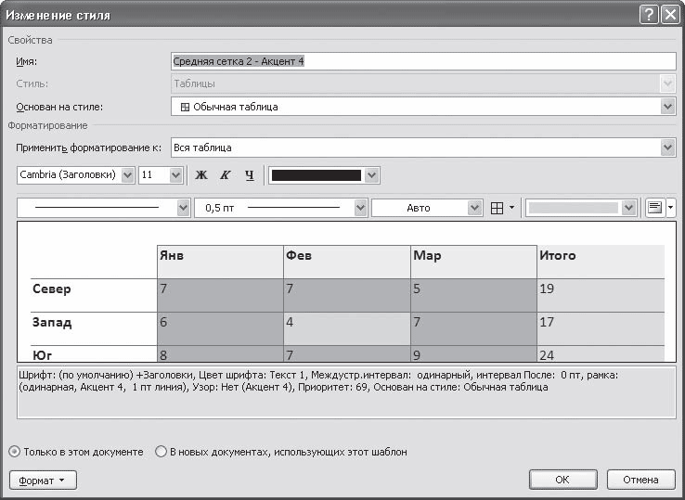Open the line style dropdown

(183, 208)
